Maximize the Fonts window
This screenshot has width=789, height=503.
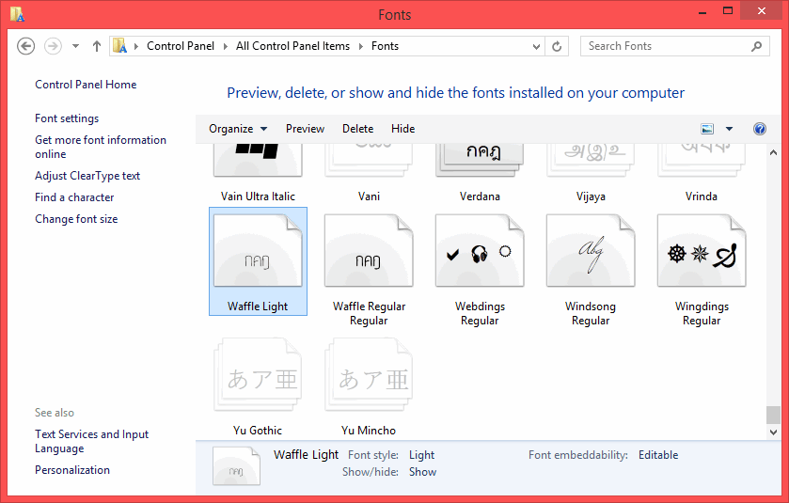point(728,11)
